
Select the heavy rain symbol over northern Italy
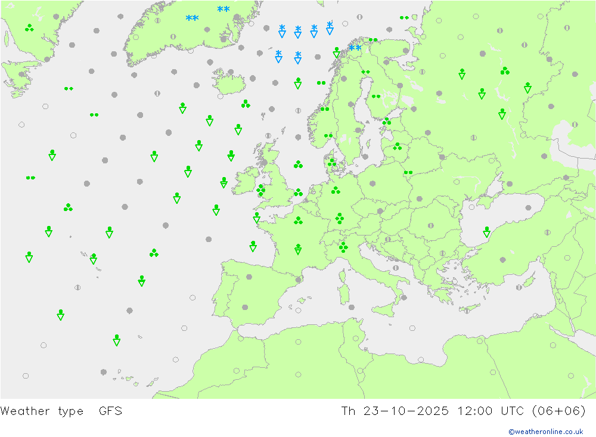coord(343,247)
